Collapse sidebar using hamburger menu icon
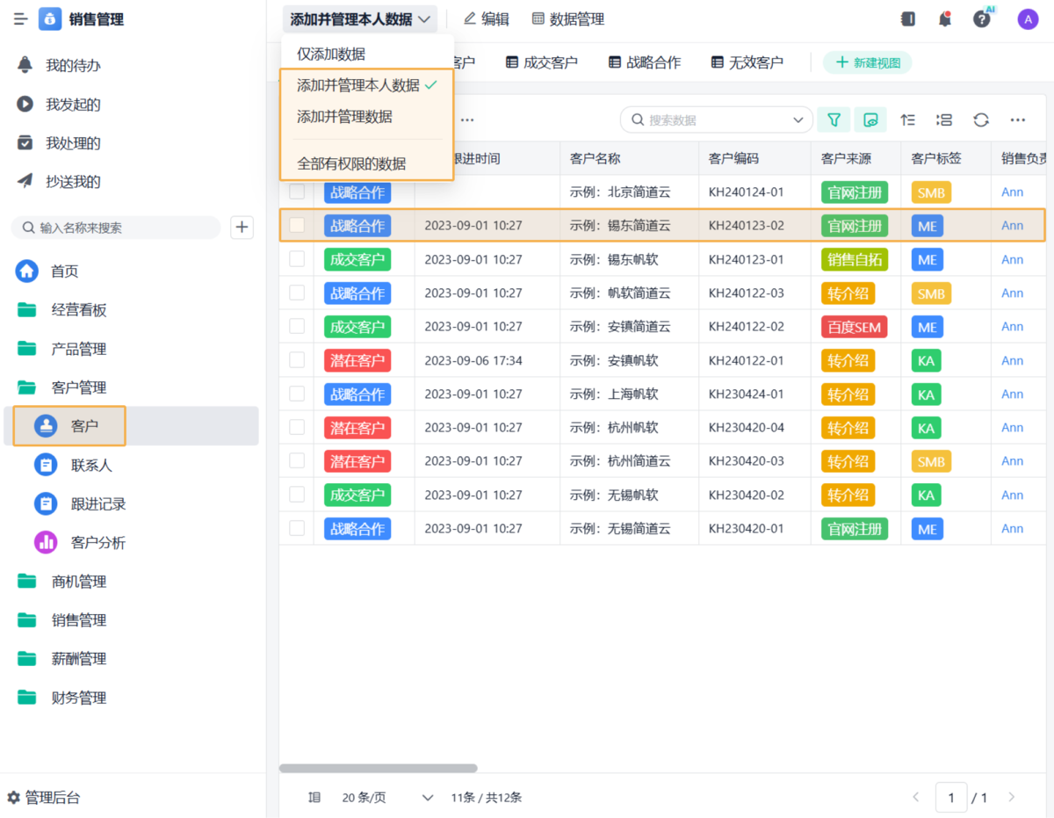Viewport: 1054px width, 818px height. (20, 19)
